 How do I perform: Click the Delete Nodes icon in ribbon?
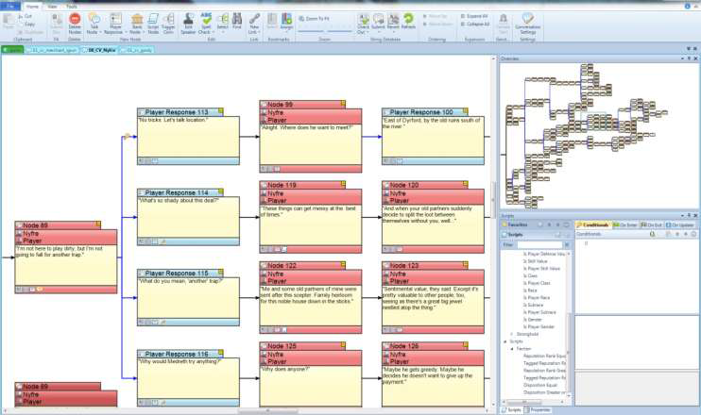click(x=74, y=20)
